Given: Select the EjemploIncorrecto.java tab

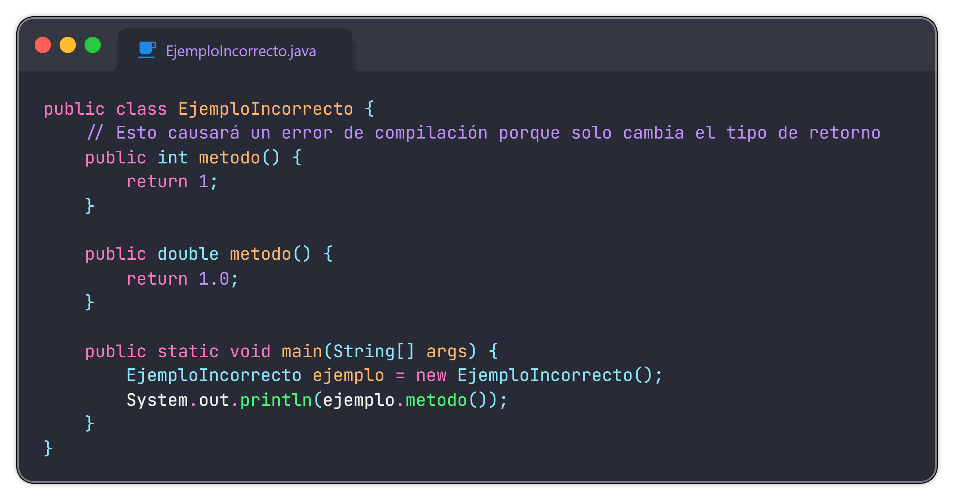Looking at the screenshot, I should [235, 50].
